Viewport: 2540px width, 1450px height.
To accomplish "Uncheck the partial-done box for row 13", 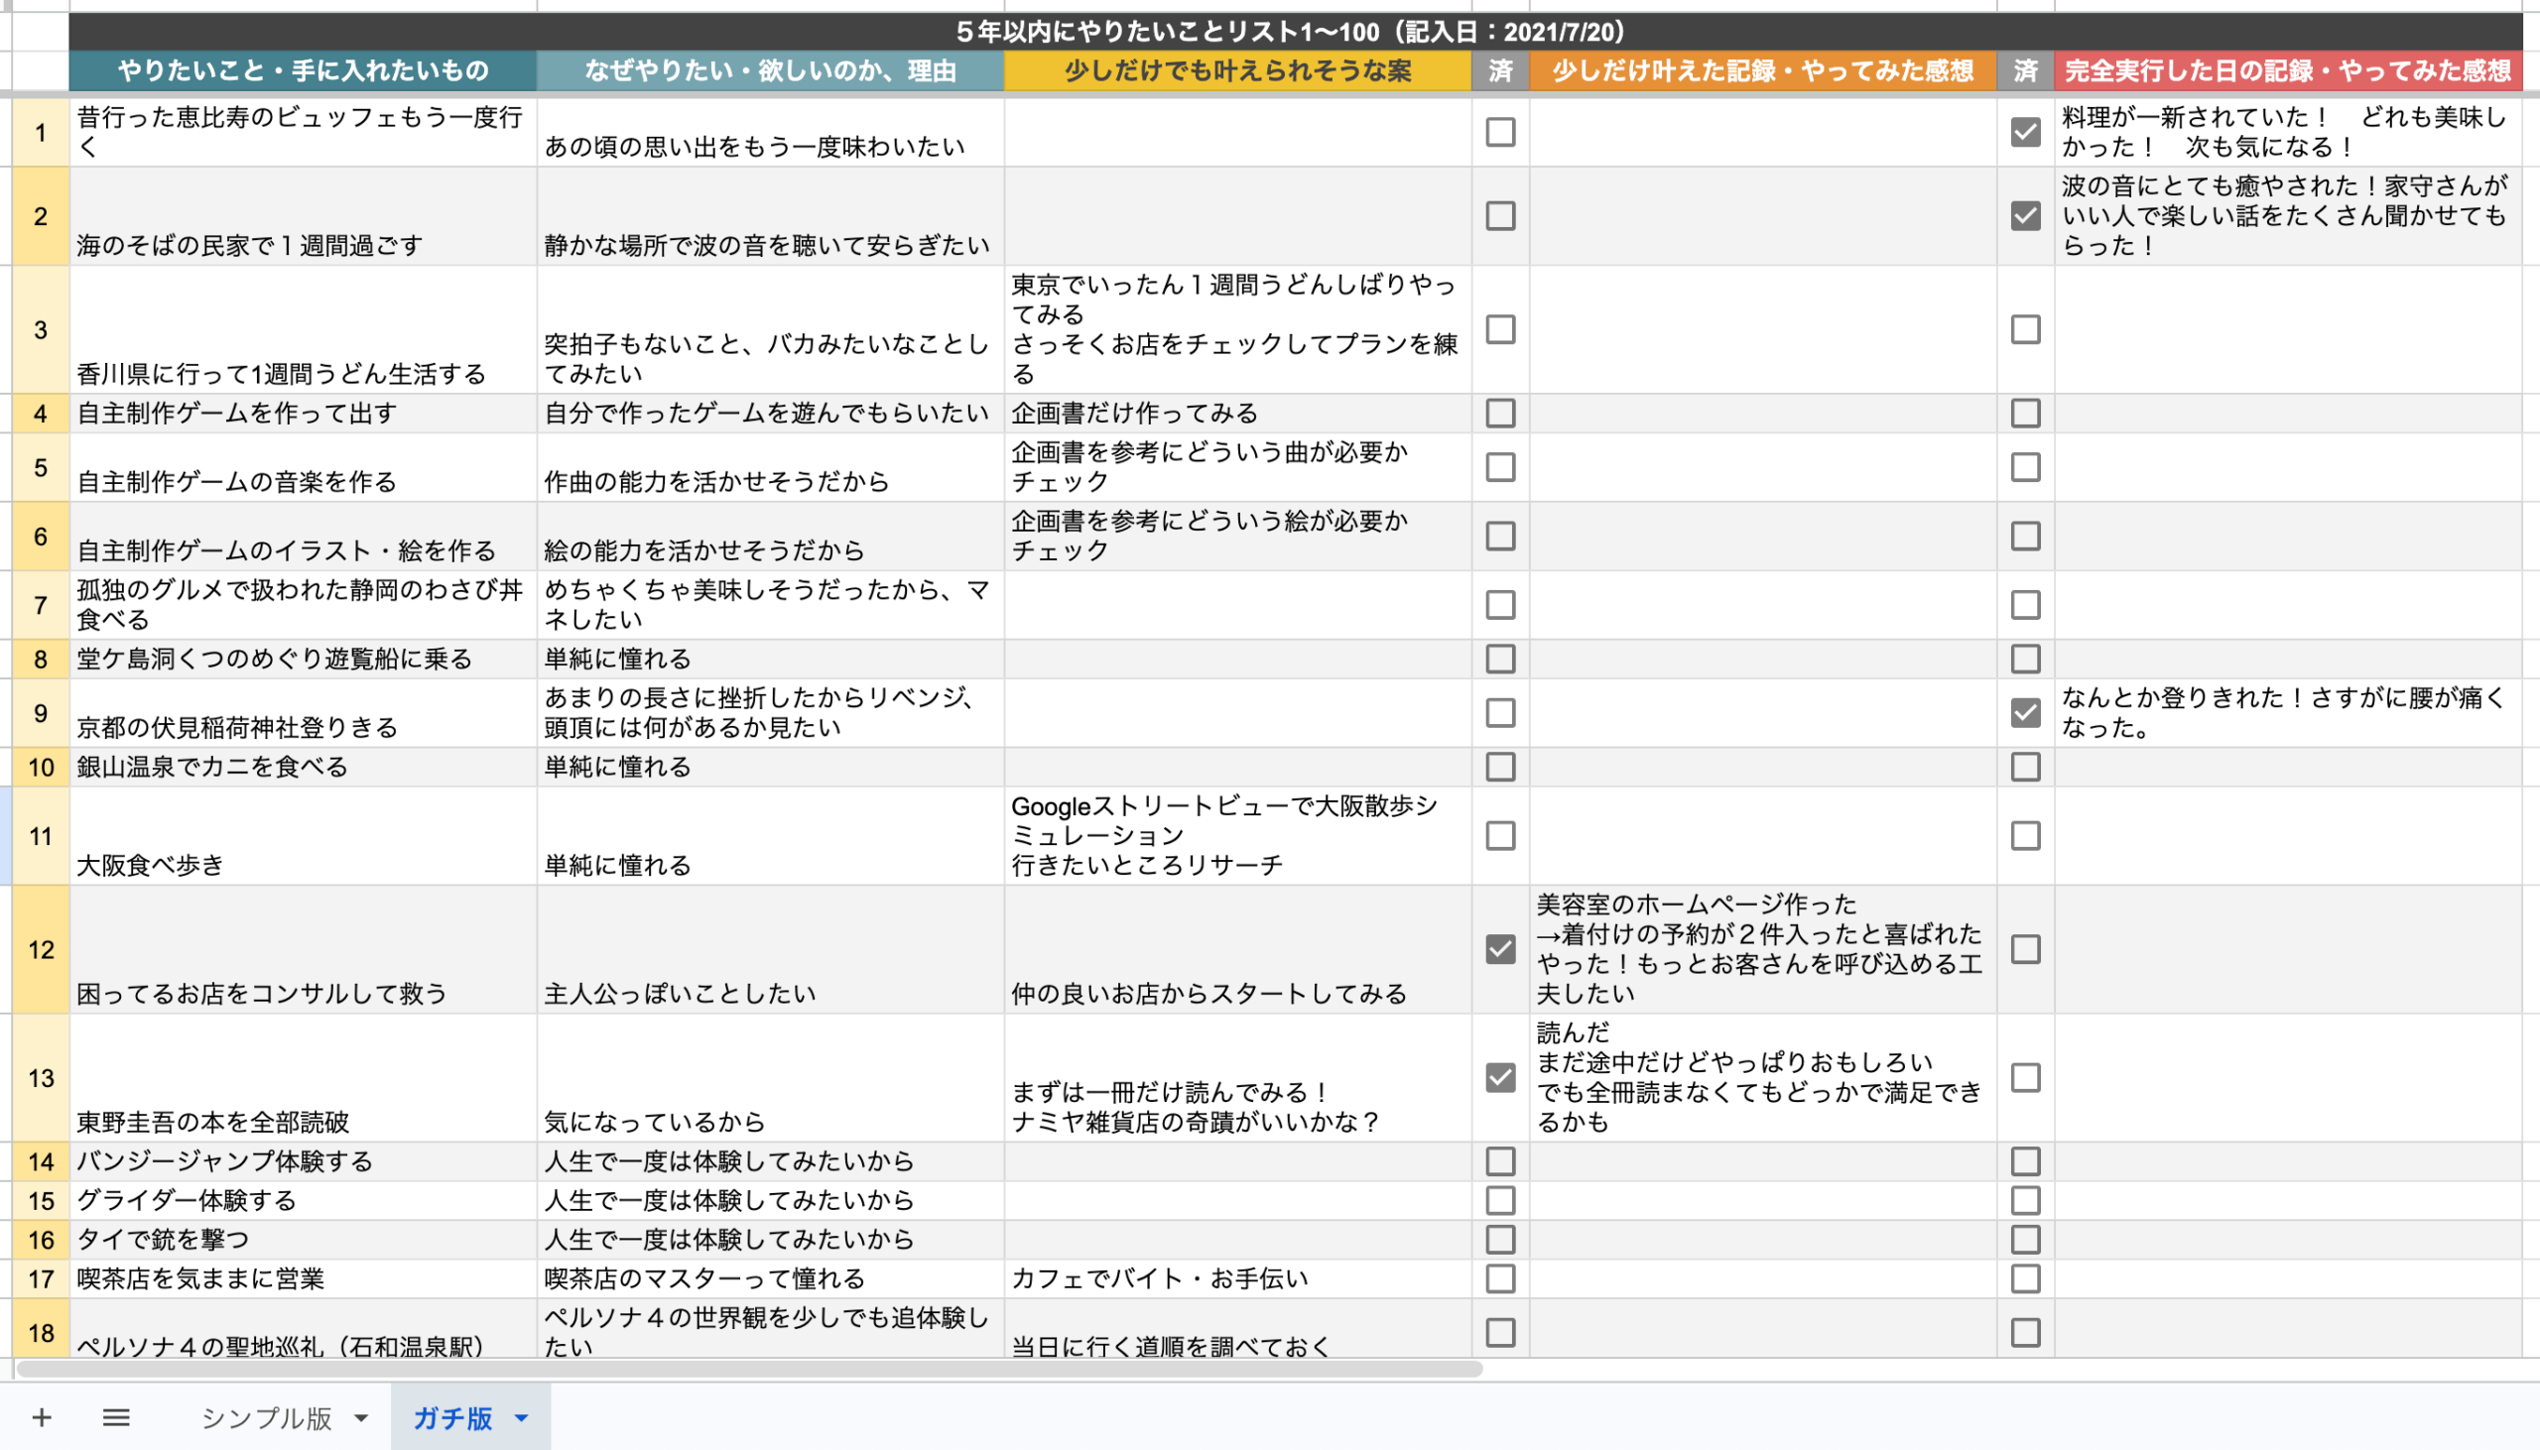I will click(1500, 1076).
